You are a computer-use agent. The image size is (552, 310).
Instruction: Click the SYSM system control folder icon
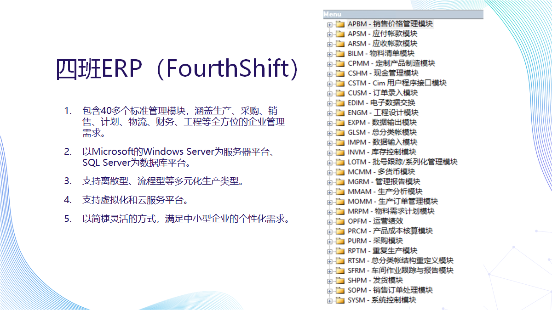pyautogui.click(x=340, y=300)
